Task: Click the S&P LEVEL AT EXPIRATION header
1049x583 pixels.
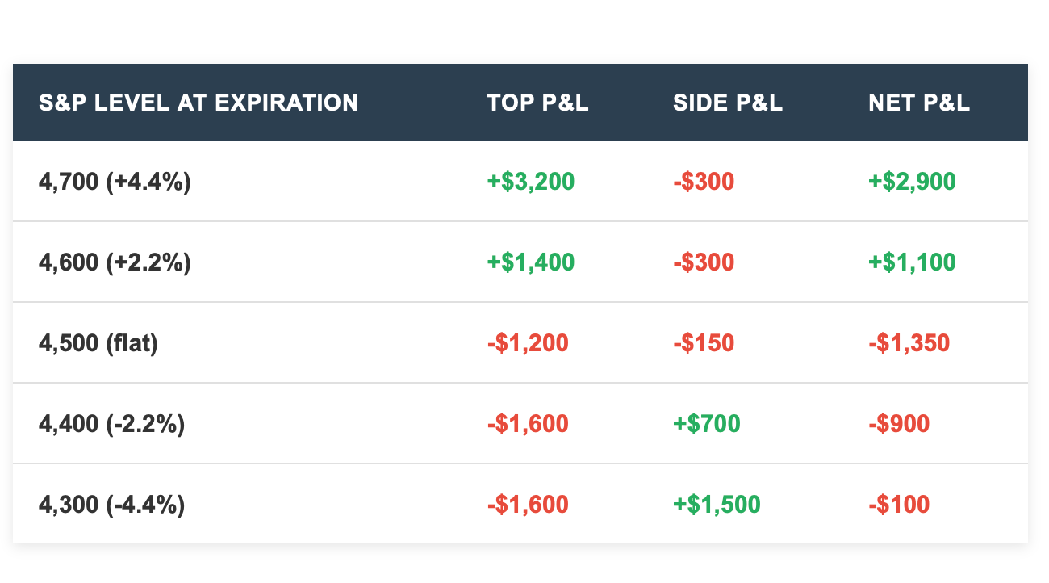Action: click(199, 103)
